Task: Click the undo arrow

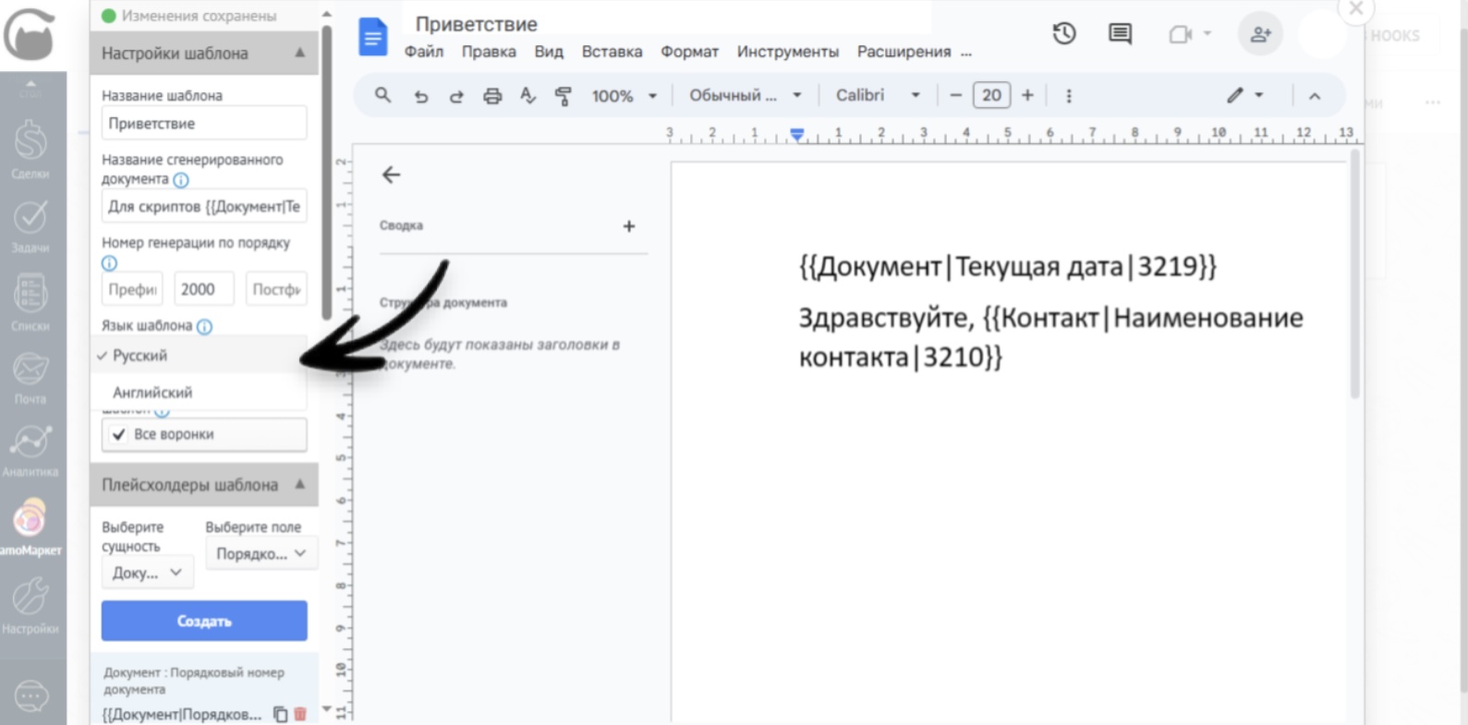Action: pos(420,96)
